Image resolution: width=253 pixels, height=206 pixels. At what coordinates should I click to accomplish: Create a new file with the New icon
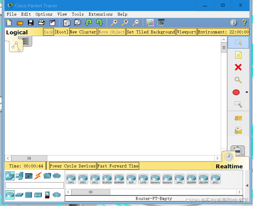point(9,23)
